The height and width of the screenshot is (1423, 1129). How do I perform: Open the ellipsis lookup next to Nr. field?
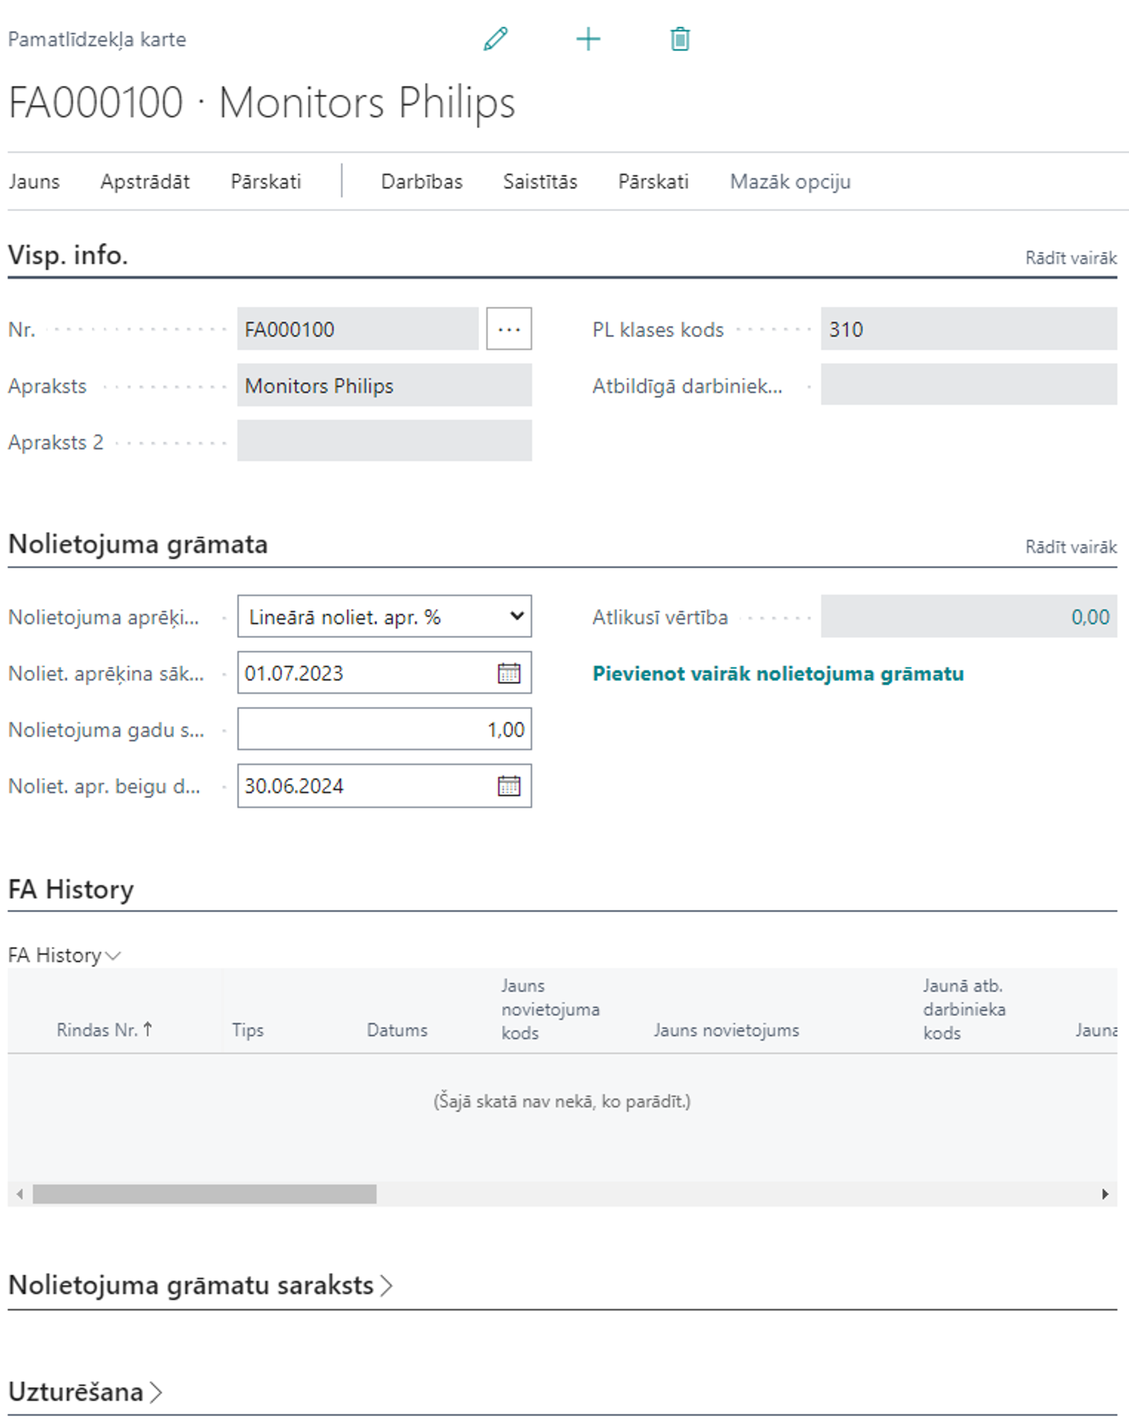point(508,329)
